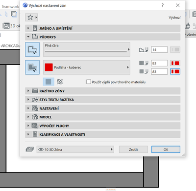The image size is (196, 191).
Task: Close the Výchozí nastavení zón dialog
Action: (x=178, y=5)
